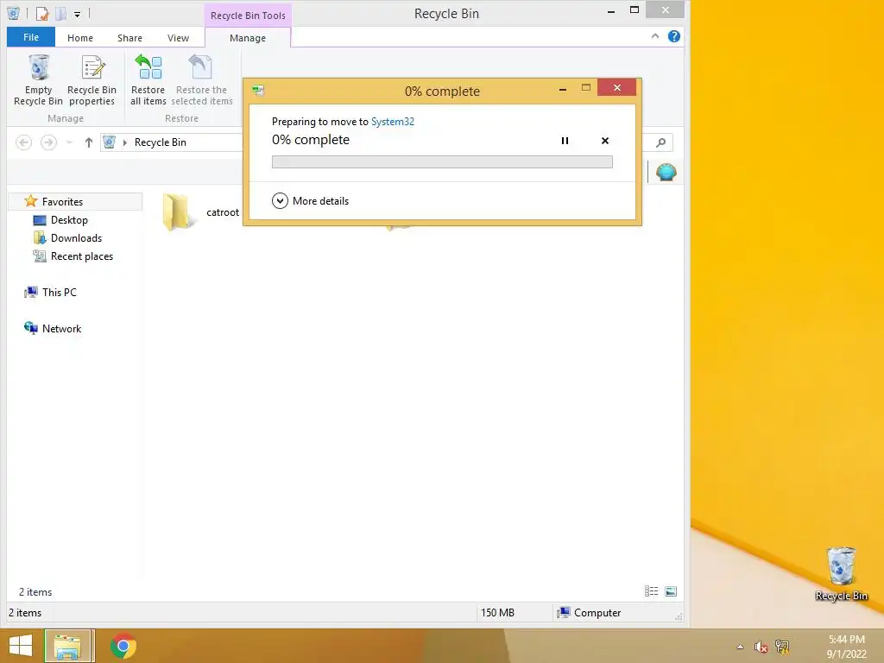
Task: Open Explorer Help icon
Action: tap(673, 36)
